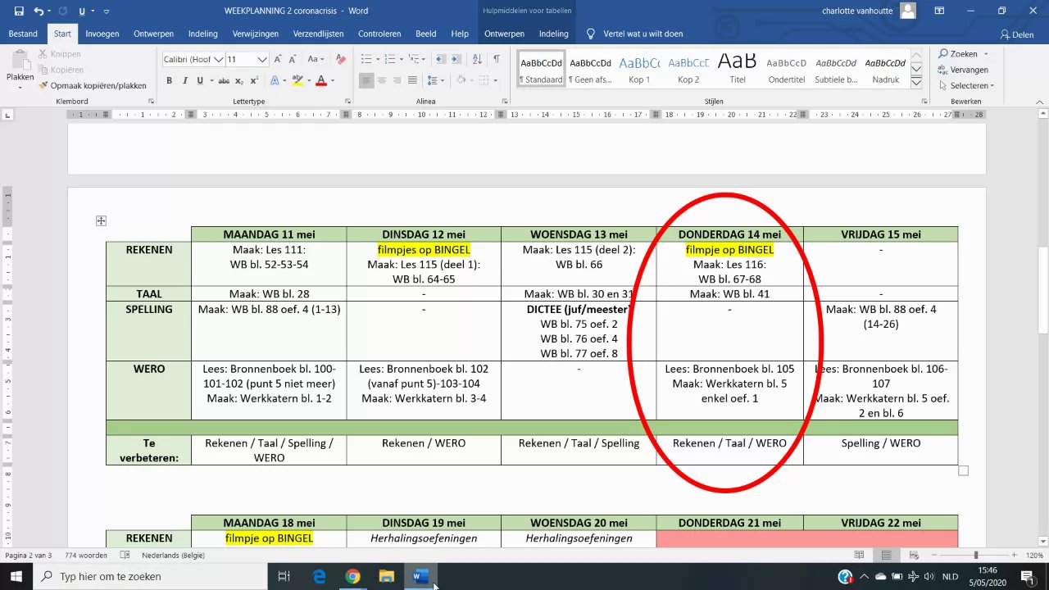Screen dimensions: 1049x590
Task: Sort the selection alphabetically
Action: point(477,60)
